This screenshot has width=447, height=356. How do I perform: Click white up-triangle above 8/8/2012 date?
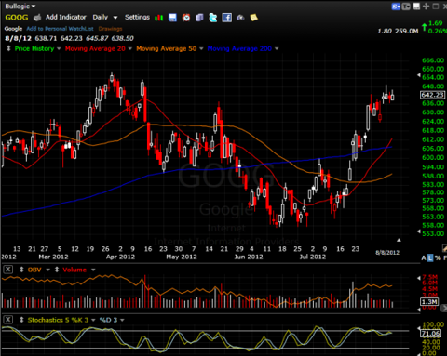(399, 240)
